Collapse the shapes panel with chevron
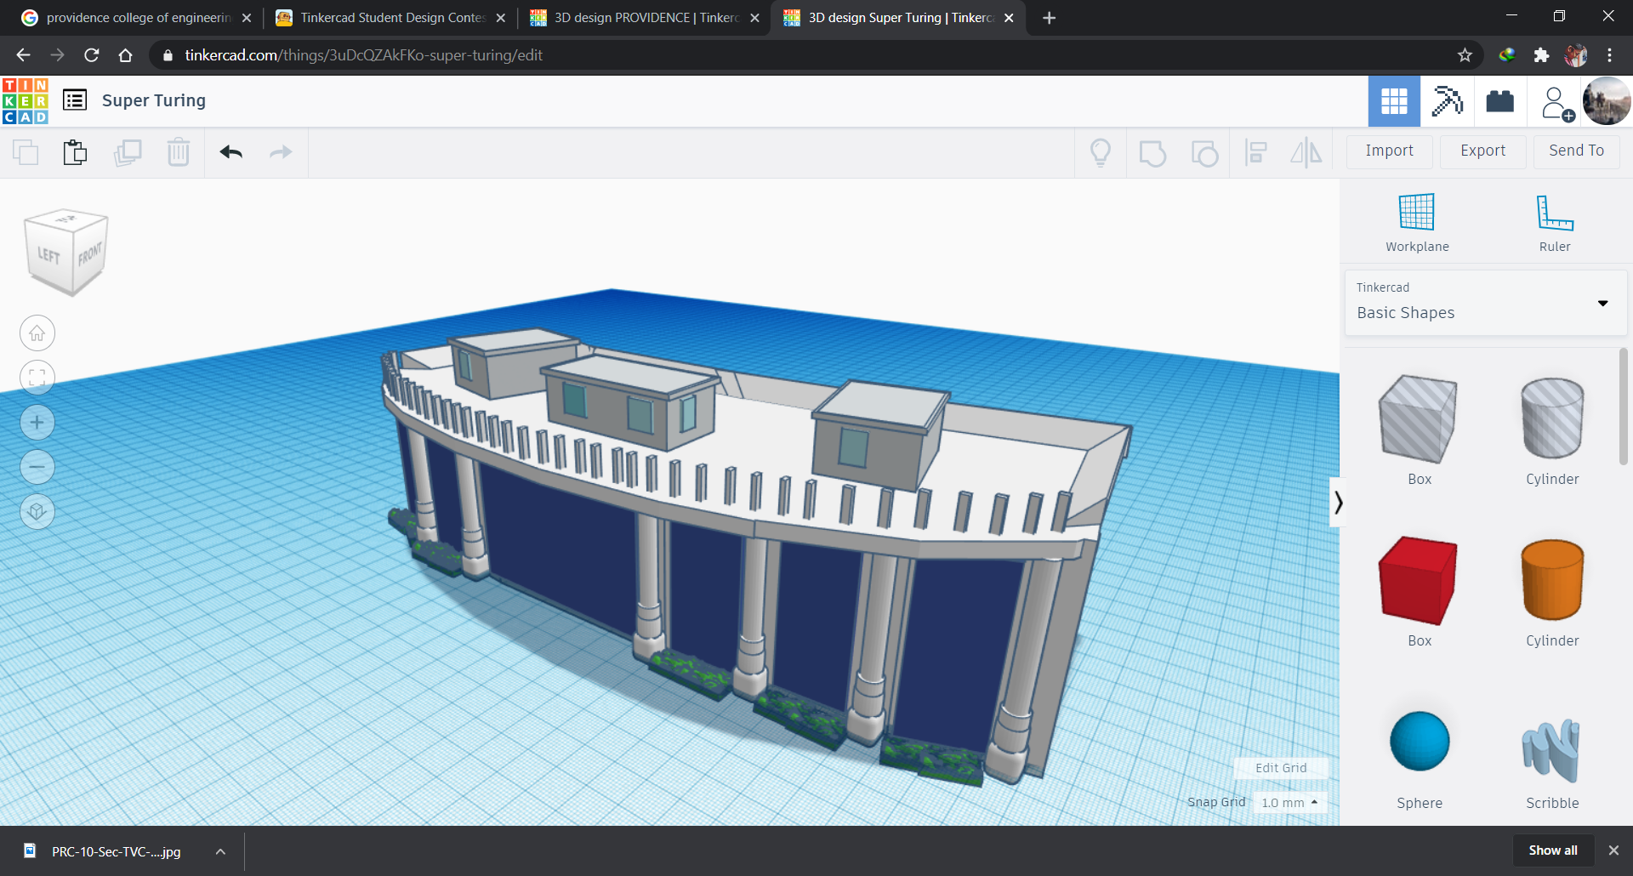The width and height of the screenshot is (1633, 876). [1338, 503]
